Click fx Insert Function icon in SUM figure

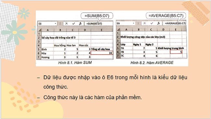[x=80, y=24]
